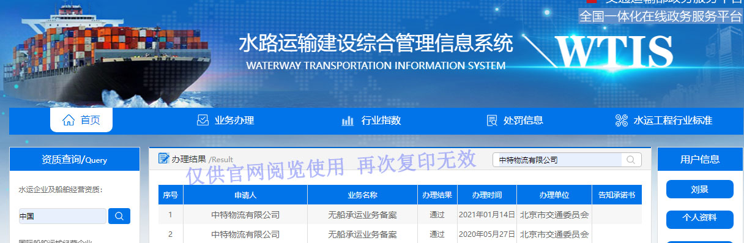744x243 pixels.
Task: Click the edit icon next to 办理结果
Action: (x=163, y=159)
